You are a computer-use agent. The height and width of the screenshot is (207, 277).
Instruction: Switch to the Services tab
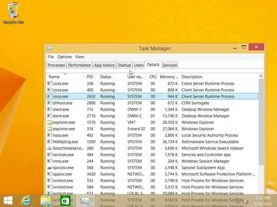[170, 65]
